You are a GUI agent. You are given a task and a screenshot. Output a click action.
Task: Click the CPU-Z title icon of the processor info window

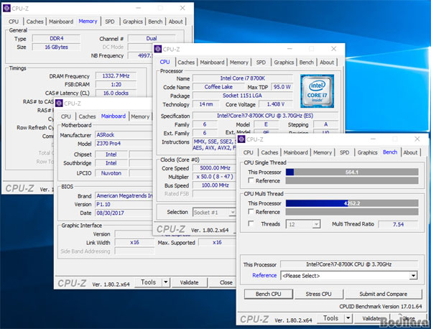[x=158, y=50]
